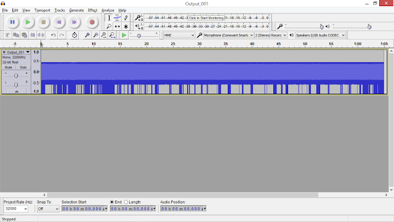This screenshot has height=222, width=394.
Task: Solo the Output_001 track
Action: point(23,67)
